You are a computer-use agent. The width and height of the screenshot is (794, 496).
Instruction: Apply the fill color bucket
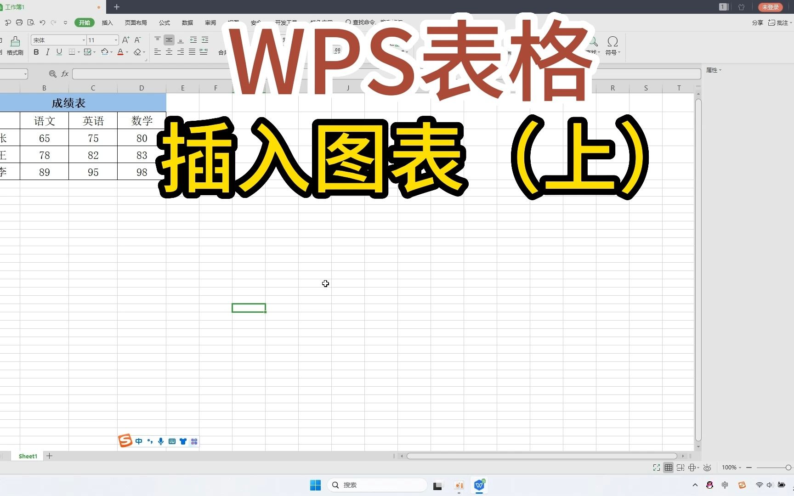104,52
